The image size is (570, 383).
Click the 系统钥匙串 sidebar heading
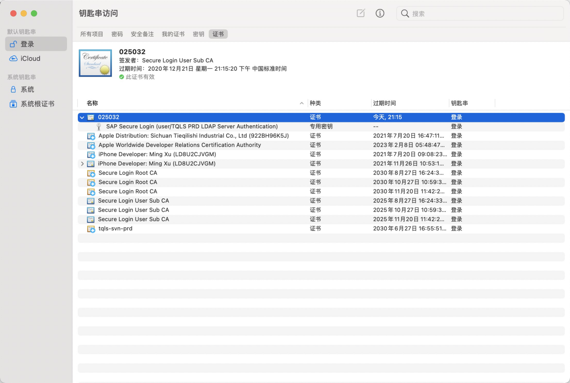[22, 77]
